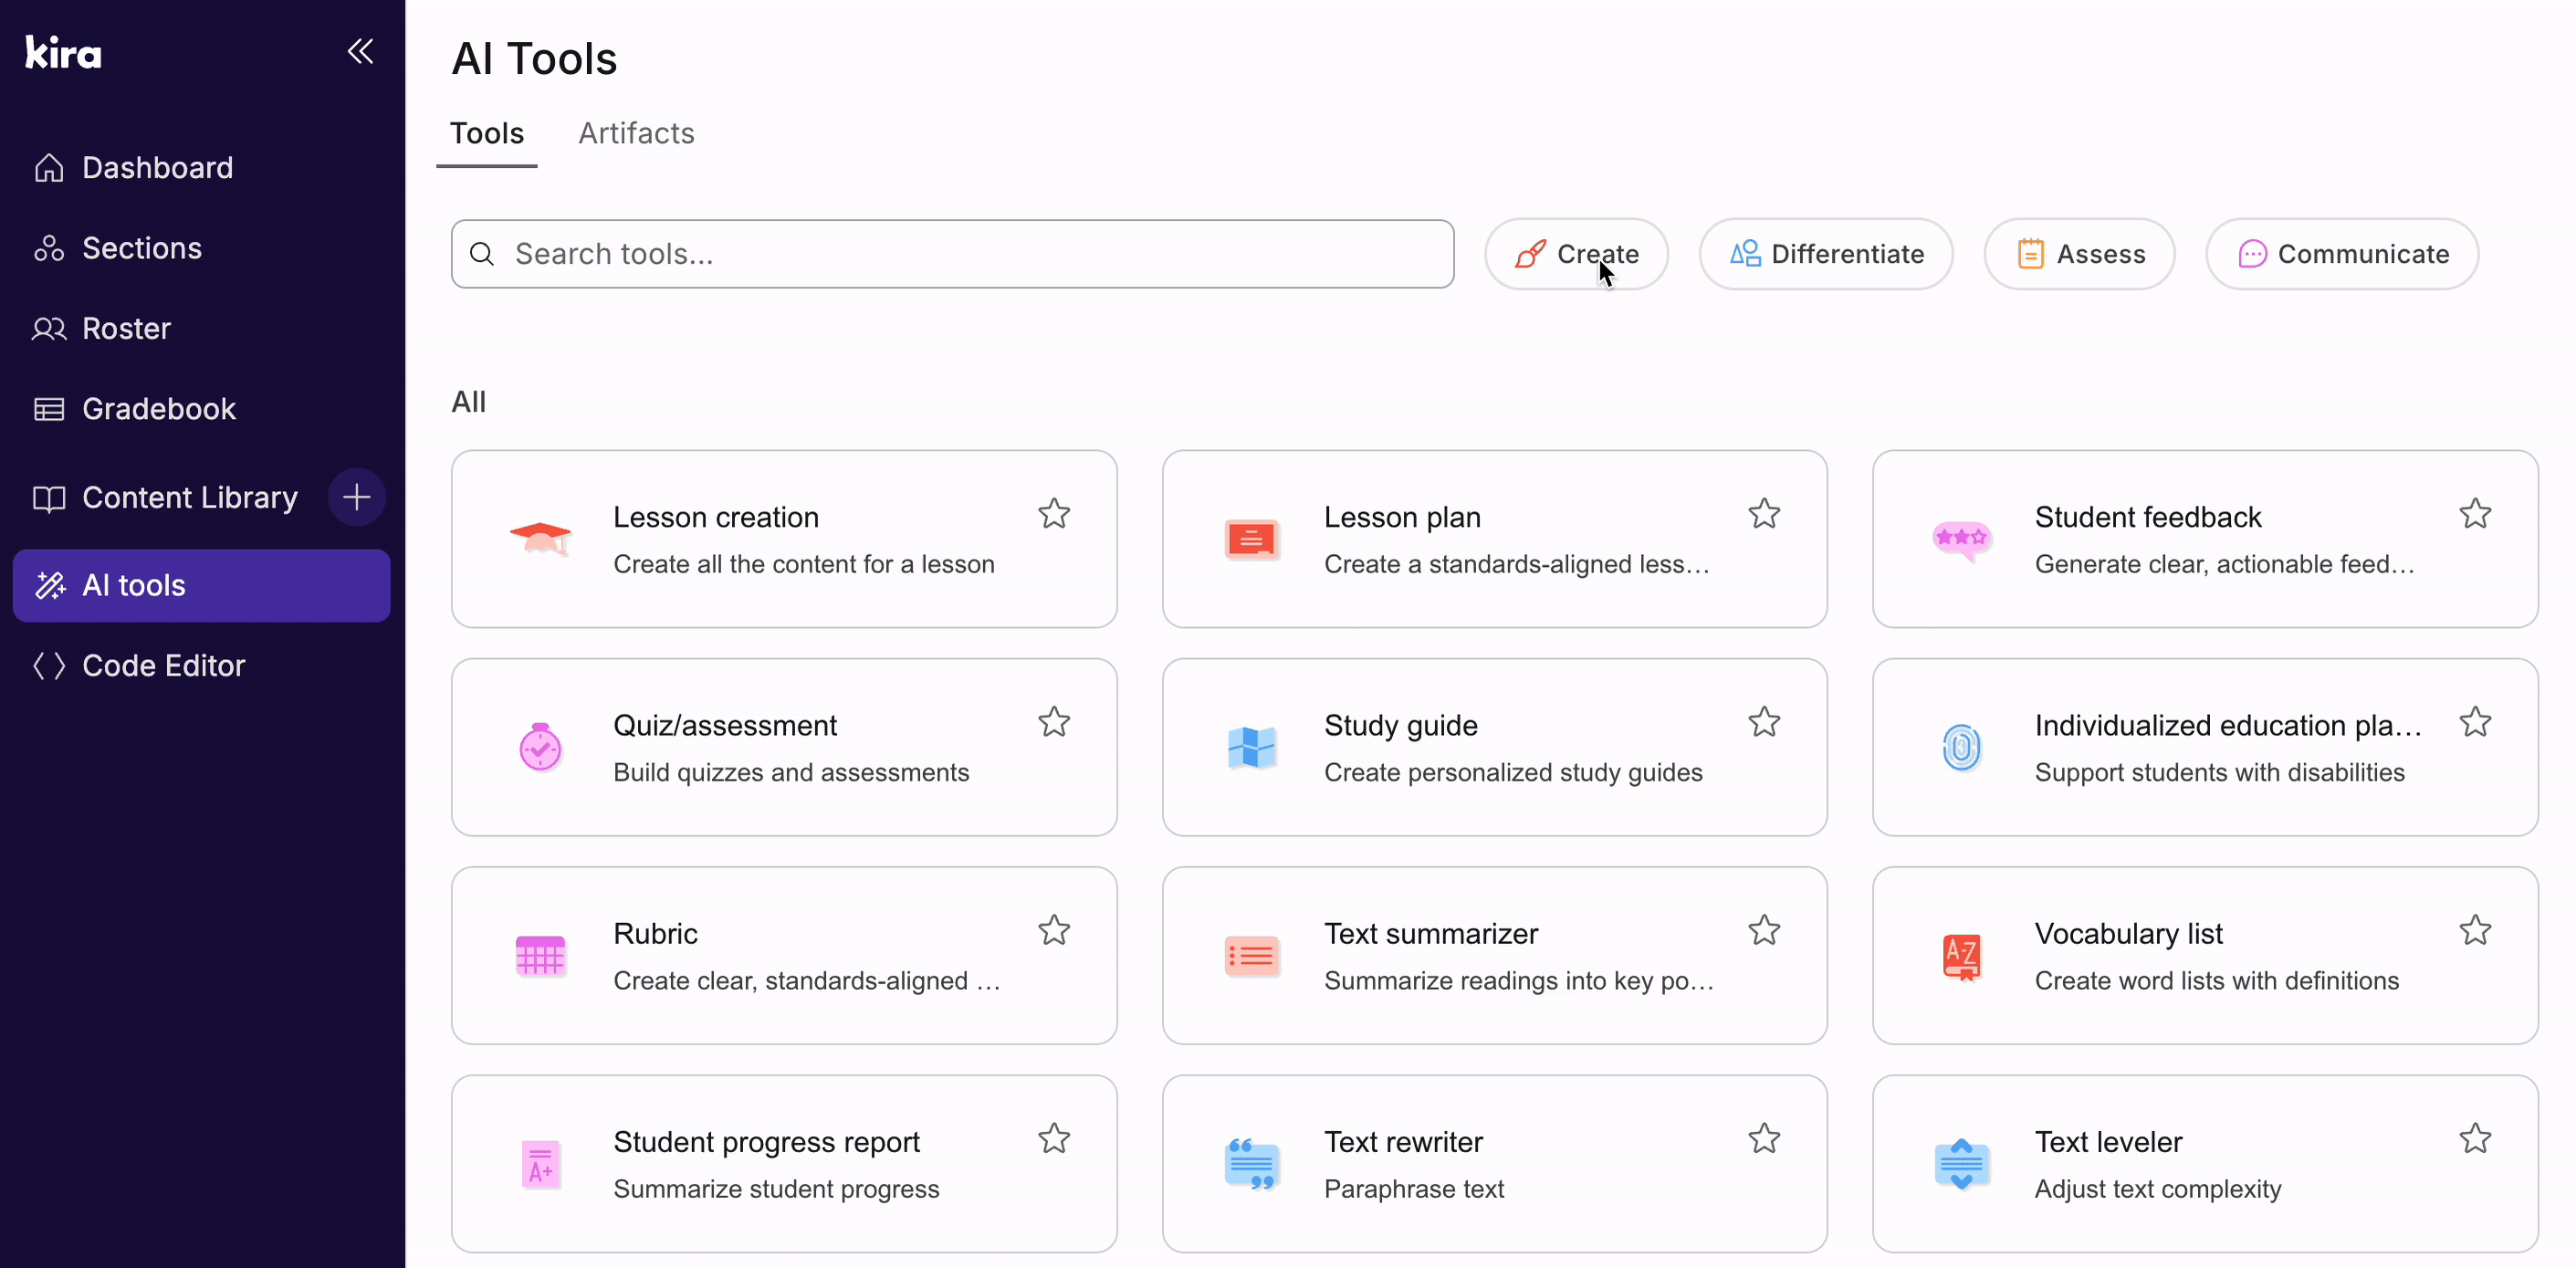This screenshot has height=1268, width=2576.
Task: Select AI tools in the sidebar
Action: pos(201,585)
